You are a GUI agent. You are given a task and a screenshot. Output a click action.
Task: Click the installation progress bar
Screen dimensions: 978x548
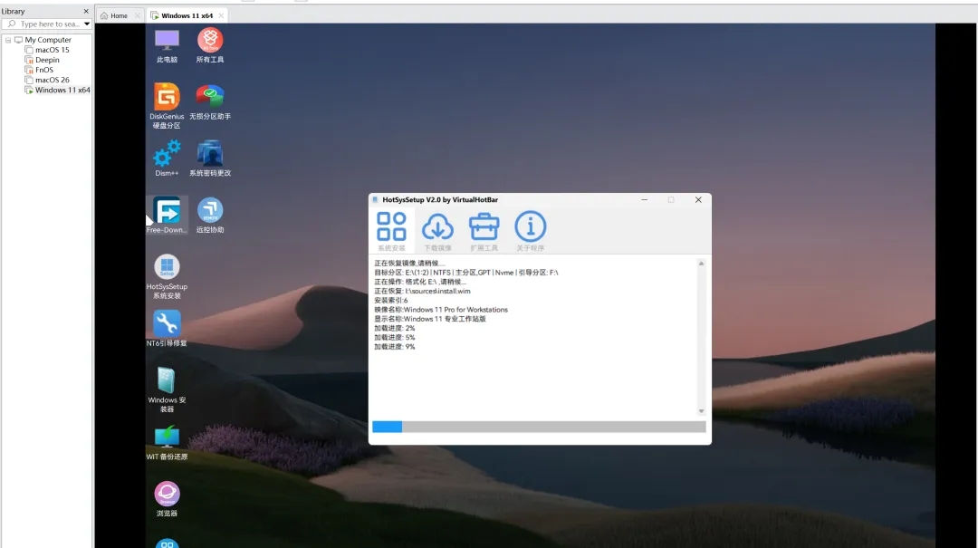coord(539,427)
